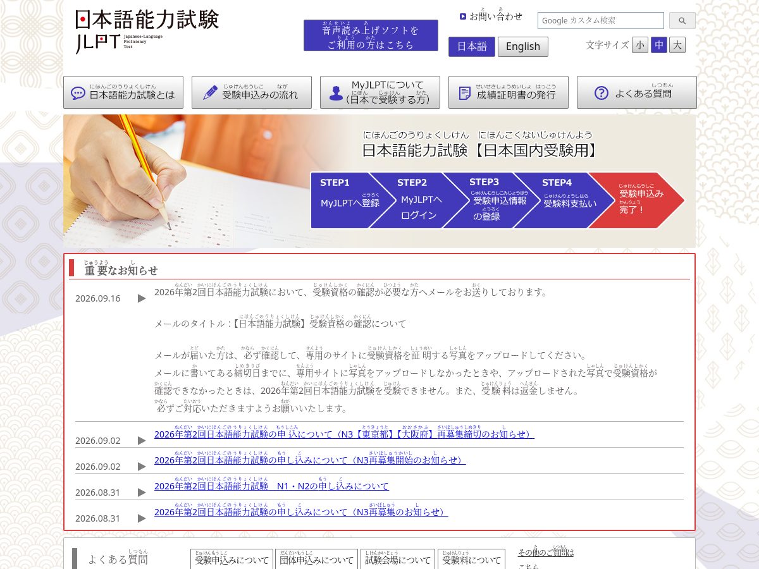Open 日本語能力試験とは menu button
Viewport: 759px width, 569px height.
pyautogui.click(x=123, y=92)
